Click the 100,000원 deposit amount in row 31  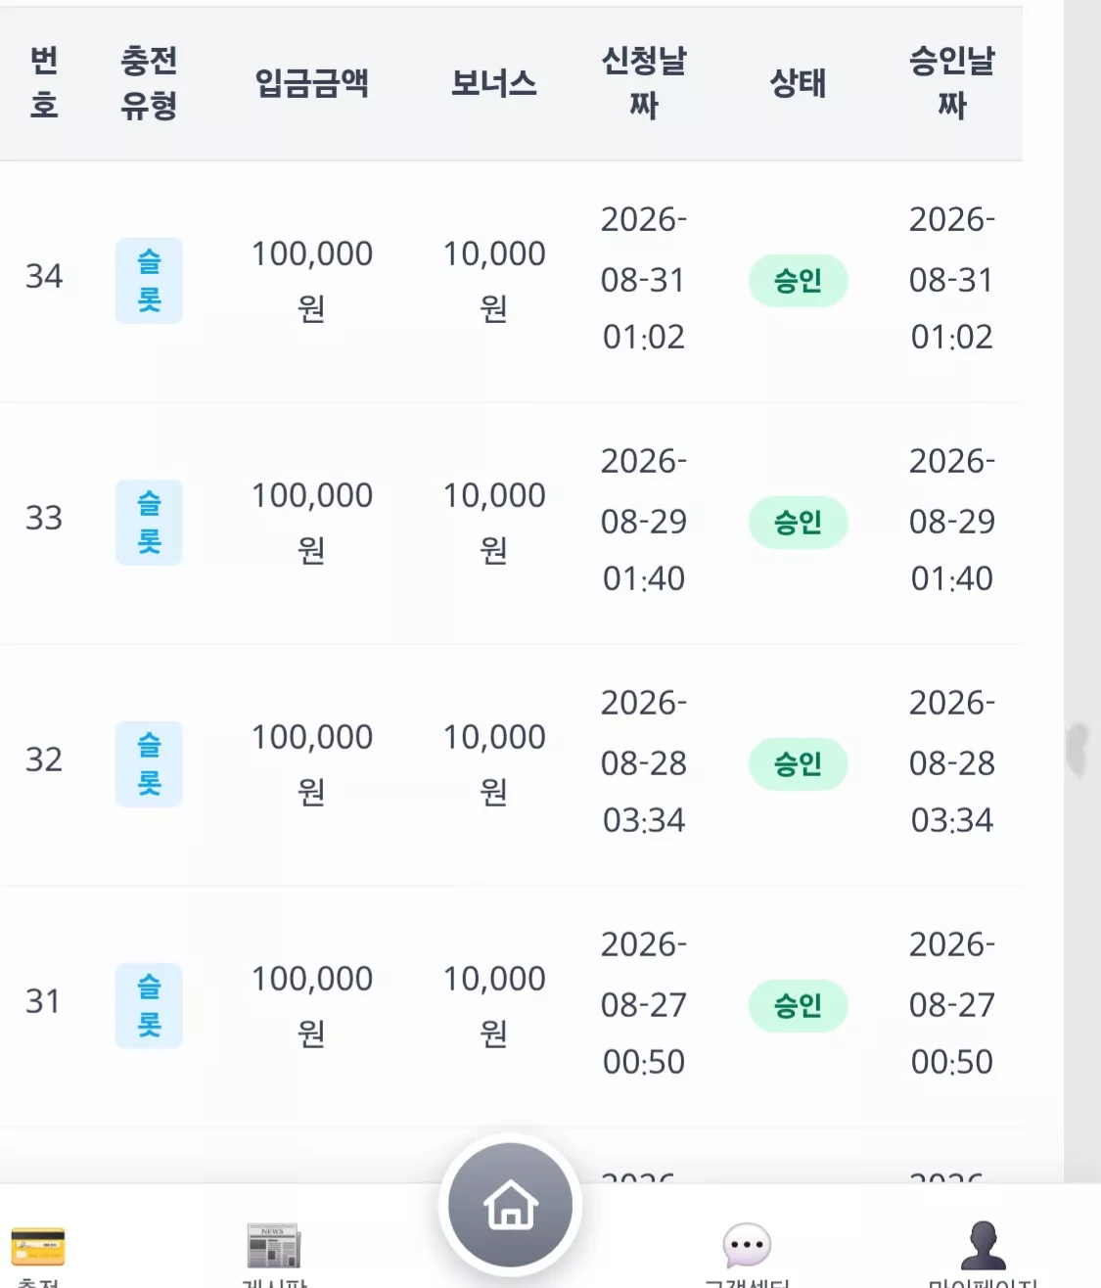tap(311, 1005)
